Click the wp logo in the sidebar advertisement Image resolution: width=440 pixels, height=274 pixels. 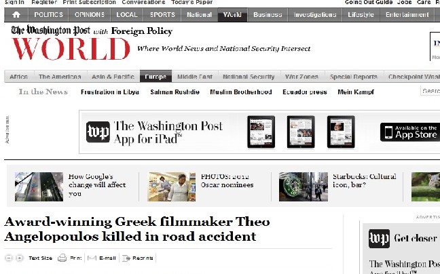click(379, 239)
